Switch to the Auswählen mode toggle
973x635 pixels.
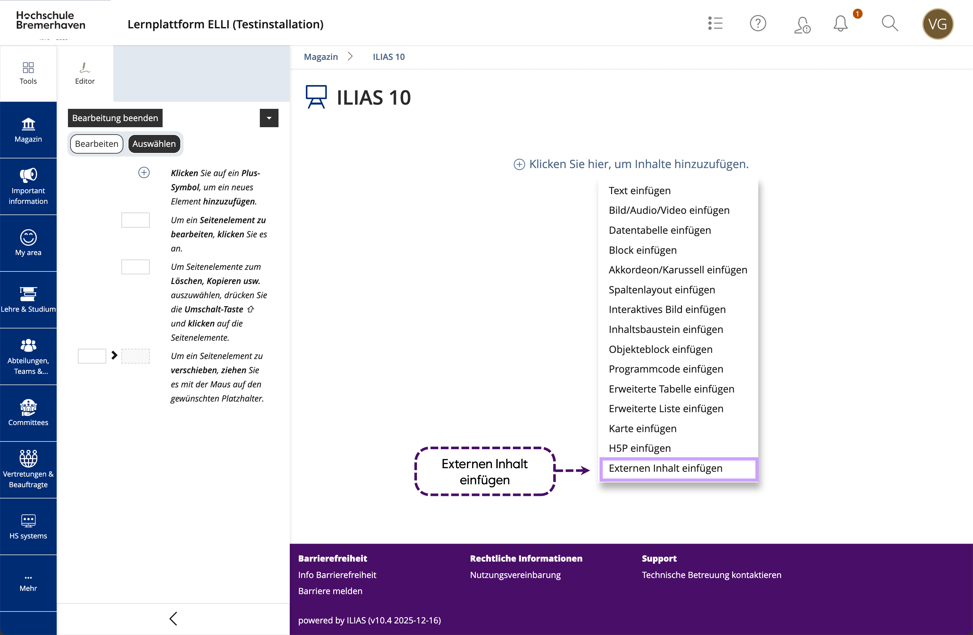[x=154, y=144]
